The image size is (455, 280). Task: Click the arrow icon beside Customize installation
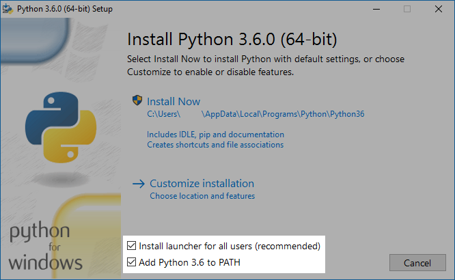tap(139, 184)
